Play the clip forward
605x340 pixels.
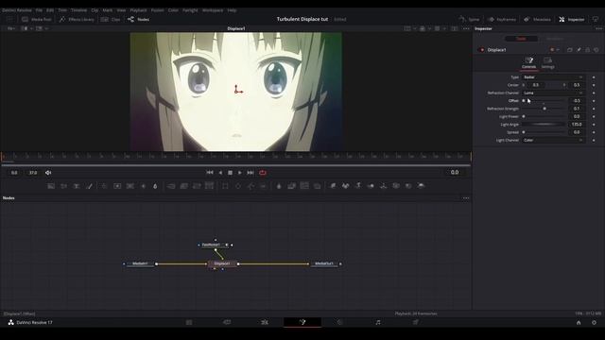pos(239,173)
